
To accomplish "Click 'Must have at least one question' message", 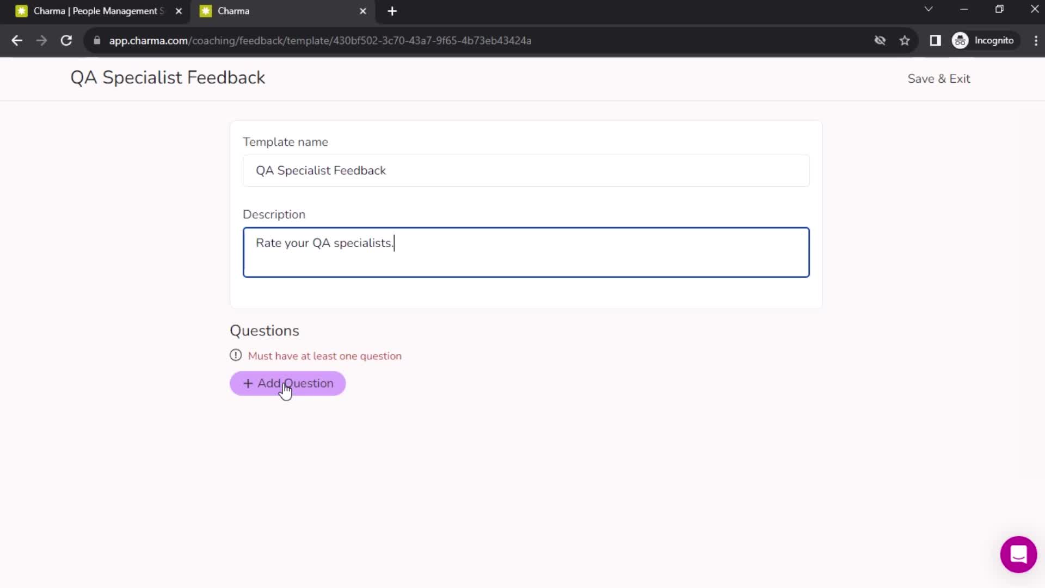I will pyautogui.click(x=324, y=356).
